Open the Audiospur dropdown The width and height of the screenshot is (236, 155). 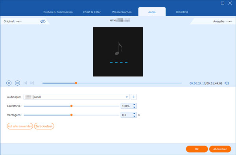(76, 97)
